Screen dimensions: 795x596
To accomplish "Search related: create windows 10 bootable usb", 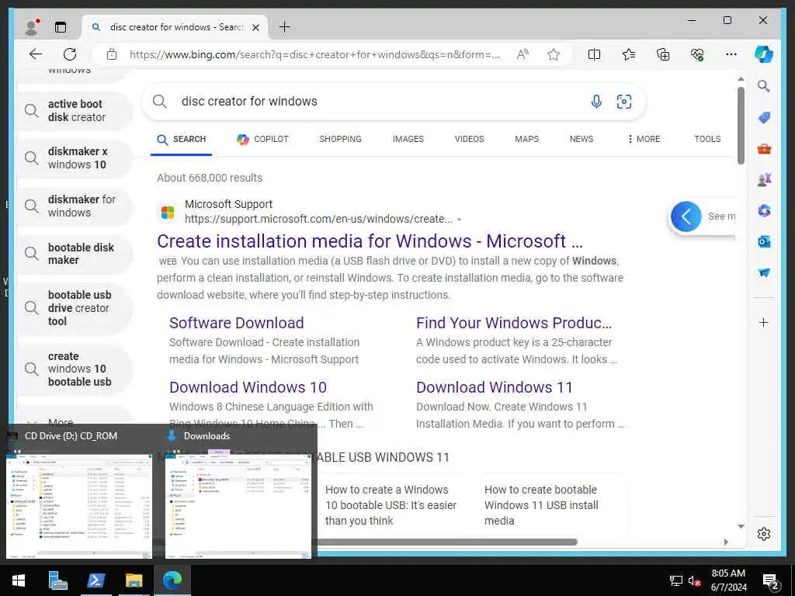I will click(x=75, y=369).
